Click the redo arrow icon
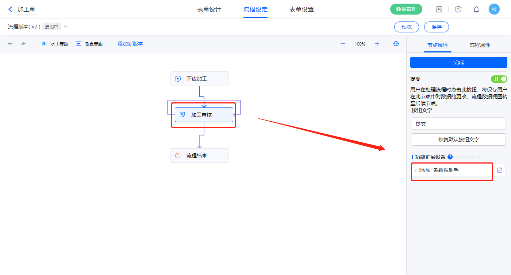Image resolution: width=511 pixels, height=275 pixels. click(23, 44)
